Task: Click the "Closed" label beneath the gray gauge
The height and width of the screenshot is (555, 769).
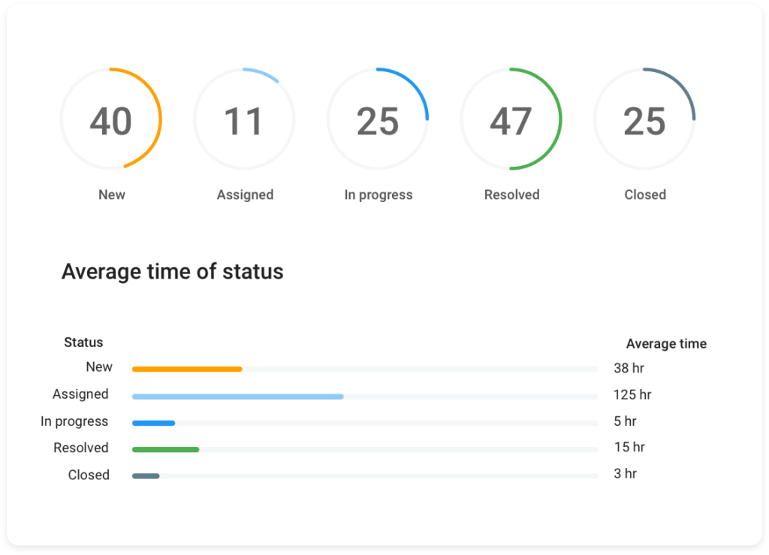Action: (645, 195)
